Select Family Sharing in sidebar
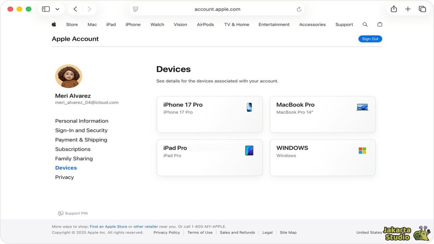434x244 pixels. point(74,158)
